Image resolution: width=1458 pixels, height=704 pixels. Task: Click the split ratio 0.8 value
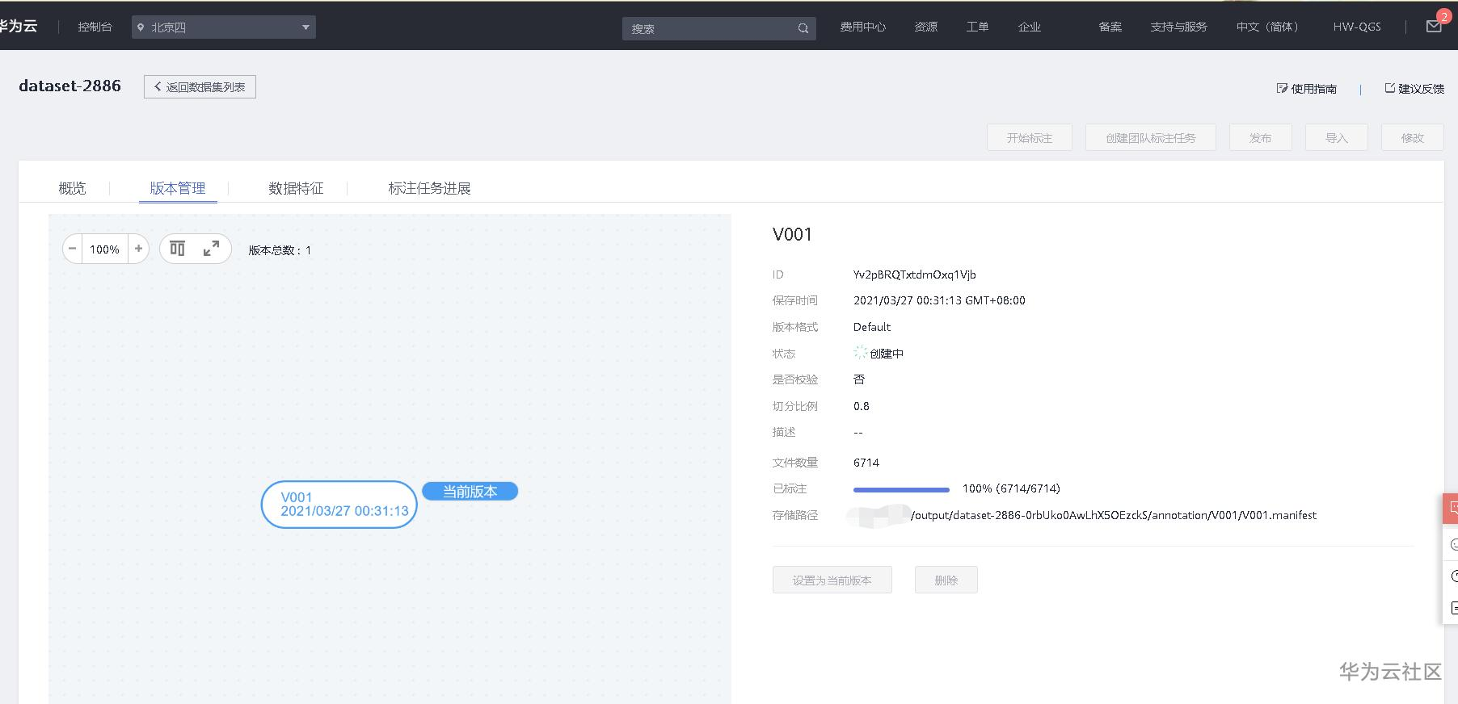862,406
